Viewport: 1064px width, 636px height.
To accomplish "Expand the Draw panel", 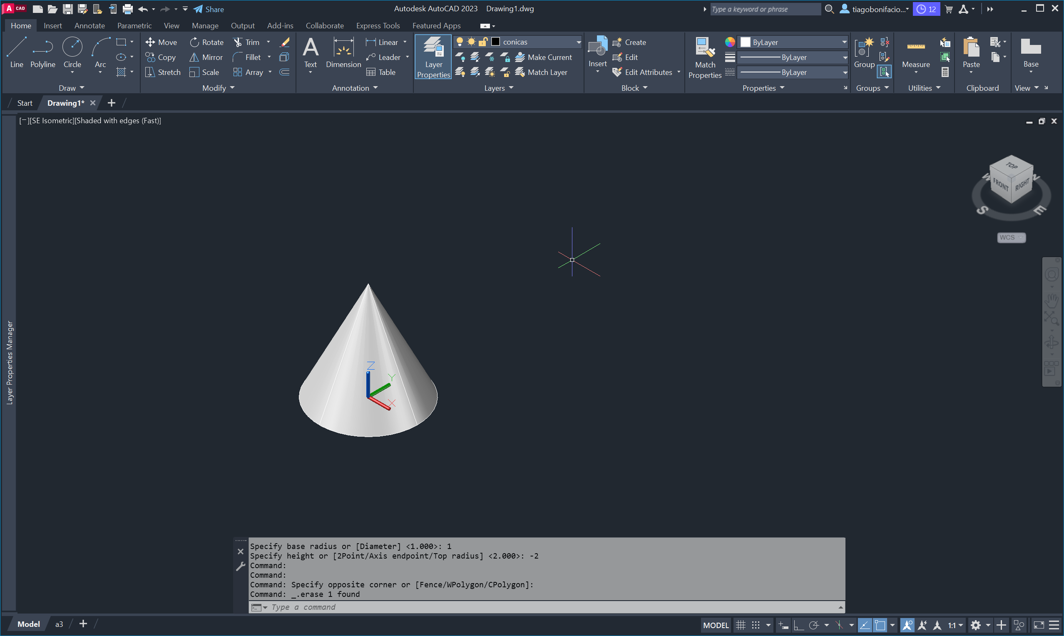I will [71, 88].
